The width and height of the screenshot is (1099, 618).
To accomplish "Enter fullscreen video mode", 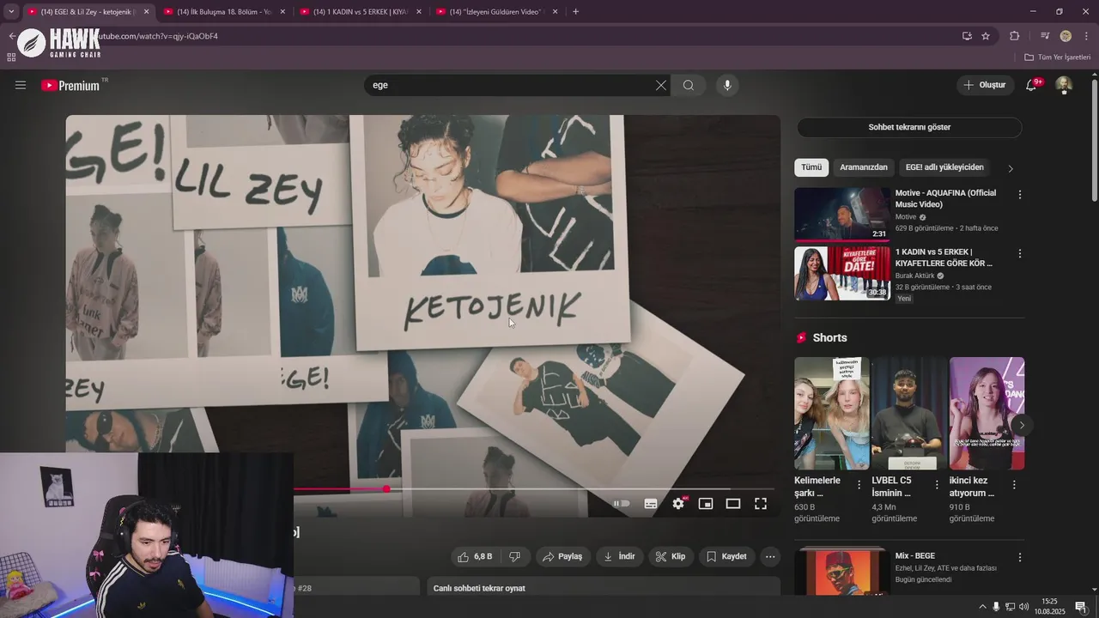I will 761,504.
